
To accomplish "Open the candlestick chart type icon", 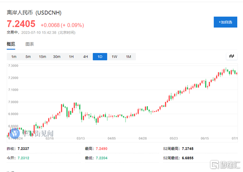I will [232, 56].
